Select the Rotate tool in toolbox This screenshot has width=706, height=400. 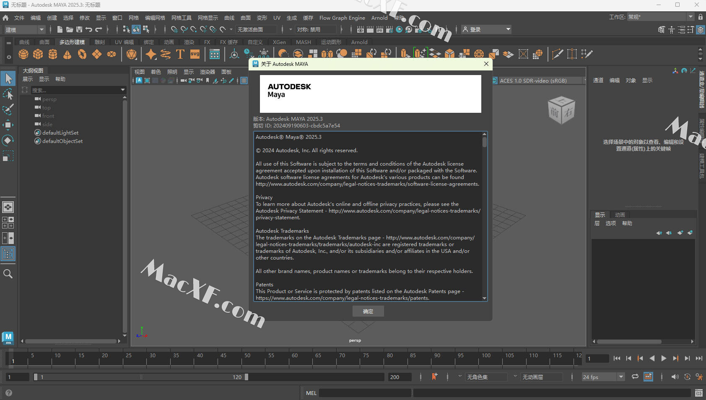(x=8, y=140)
